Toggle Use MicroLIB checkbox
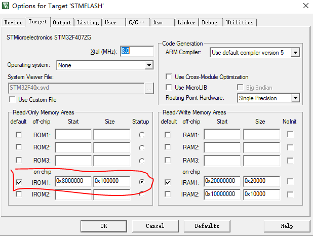 pyautogui.click(x=169, y=87)
